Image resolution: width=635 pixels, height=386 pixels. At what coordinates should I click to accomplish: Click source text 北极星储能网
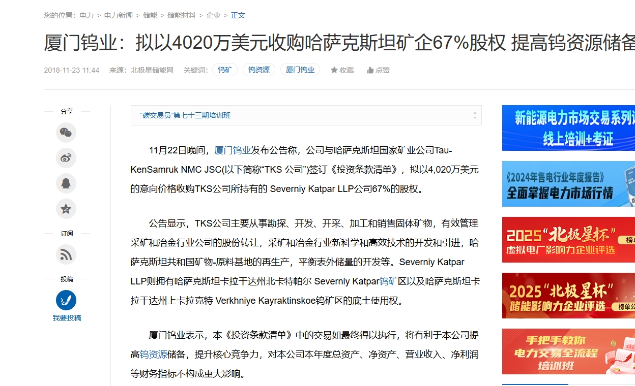152,70
